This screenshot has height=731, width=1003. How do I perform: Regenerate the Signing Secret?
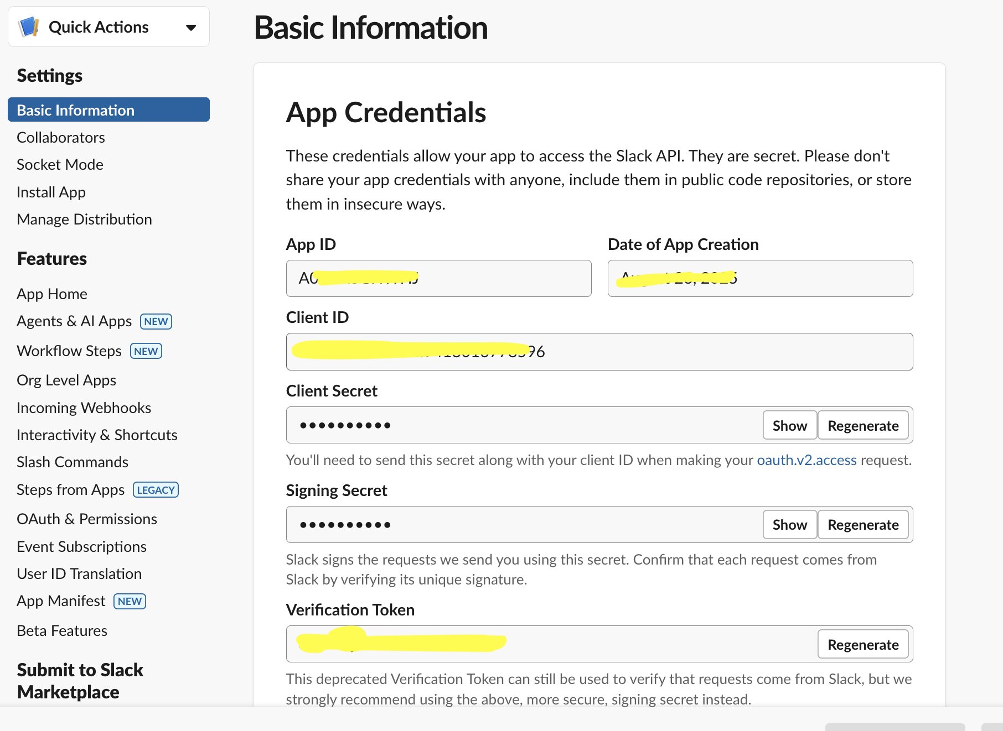tap(862, 524)
